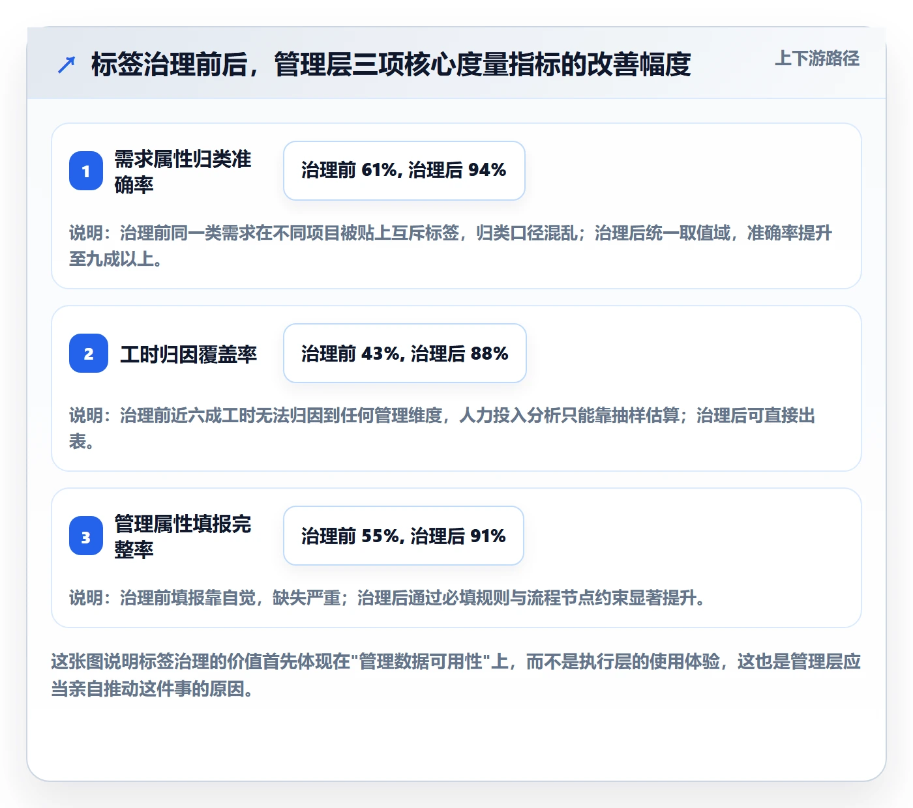The height and width of the screenshot is (808, 913).
Task: Click the note starting 治理前近六成工时
Action: coord(442,428)
